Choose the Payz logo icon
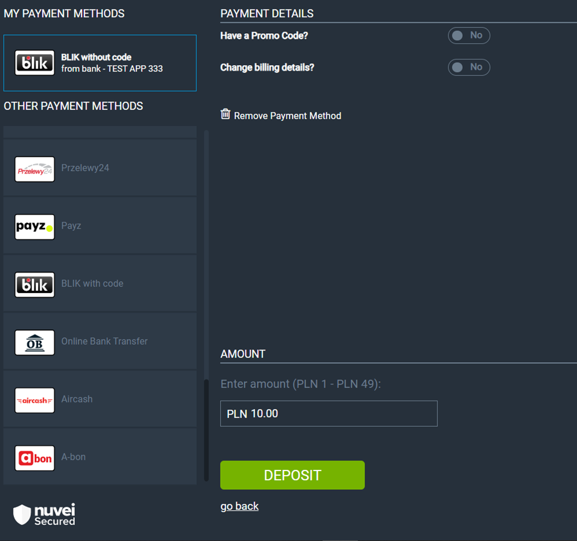The image size is (577, 541). point(34,227)
